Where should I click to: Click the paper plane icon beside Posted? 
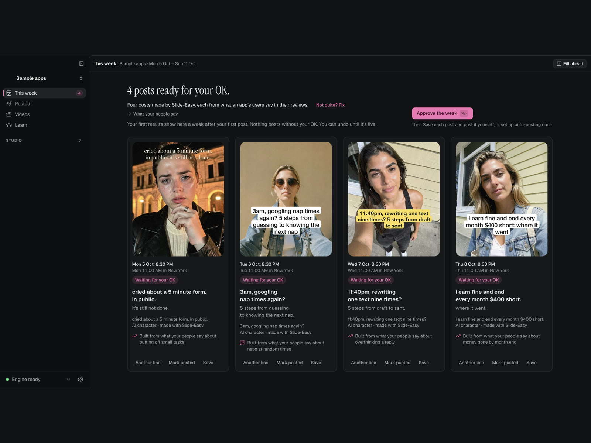[x=9, y=104]
